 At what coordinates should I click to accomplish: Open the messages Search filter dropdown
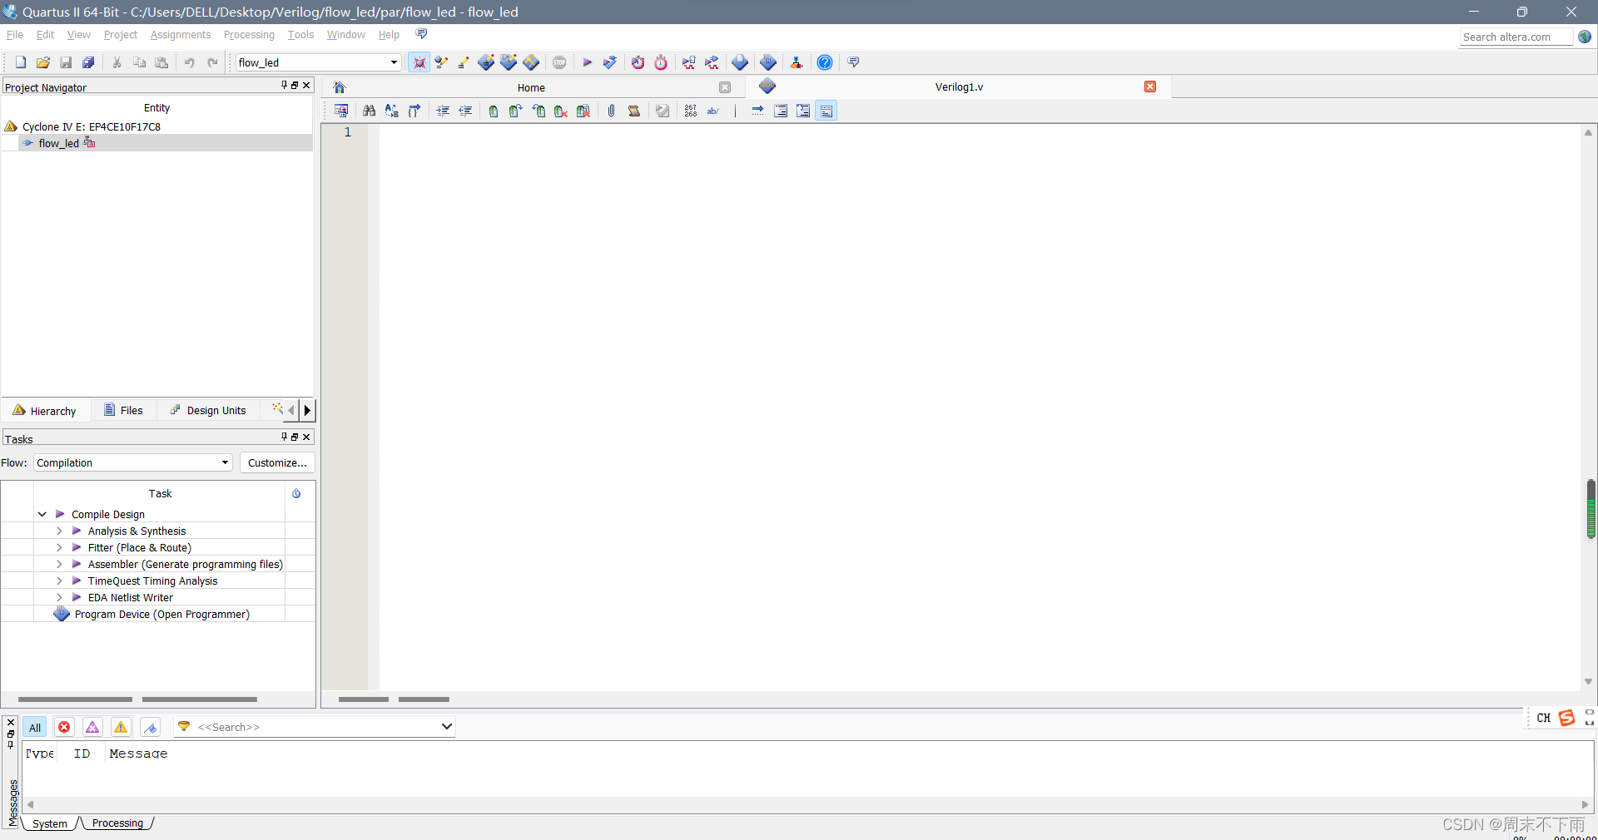pyautogui.click(x=446, y=726)
